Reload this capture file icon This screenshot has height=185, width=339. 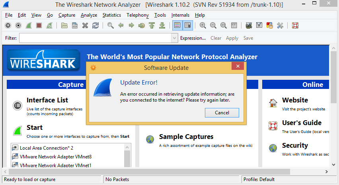click(x=95, y=25)
